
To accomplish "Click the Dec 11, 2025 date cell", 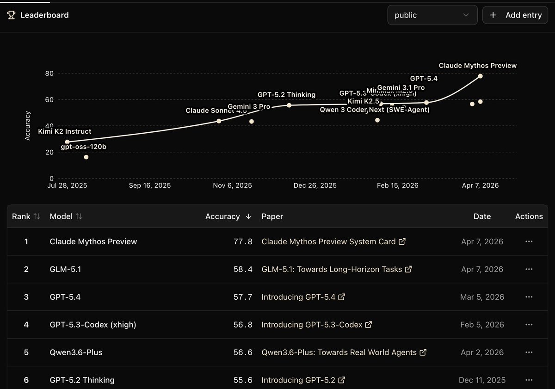I will [x=482, y=380].
